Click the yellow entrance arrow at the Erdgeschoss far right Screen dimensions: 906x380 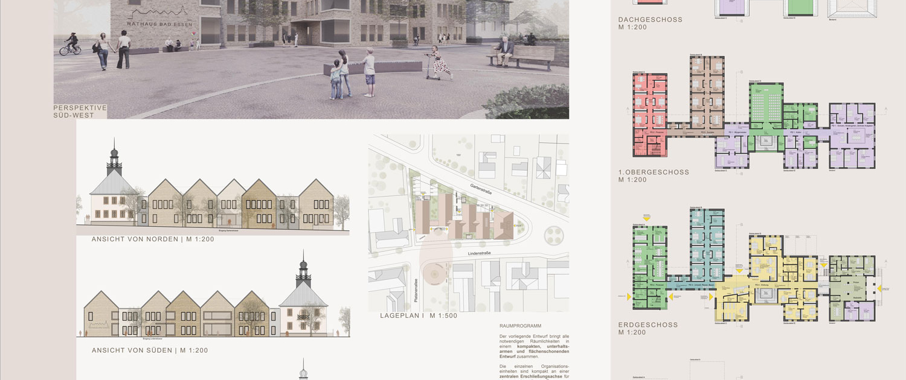881,288
